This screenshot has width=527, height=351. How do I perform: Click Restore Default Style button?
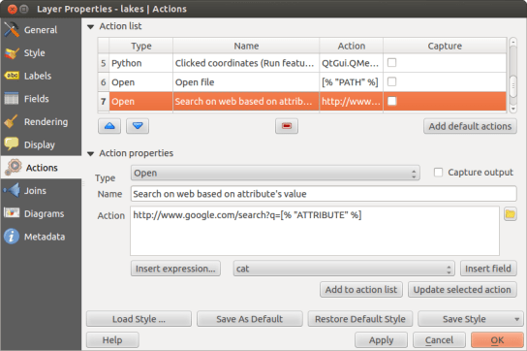[360, 319]
